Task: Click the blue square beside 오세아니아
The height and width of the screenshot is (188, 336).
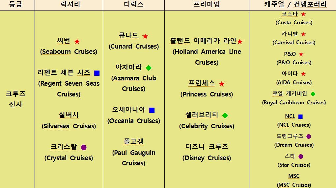Action: [152, 110]
